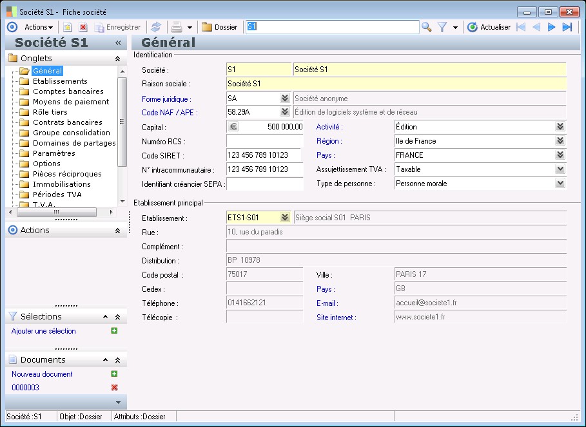Image resolution: width=586 pixels, height=427 pixels.
Task: Click the magnifying glass search icon
Action: coord(426,27)
